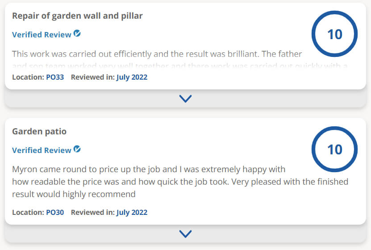Click the verified badge icon on the garden wall review

(x=77, y=34)
